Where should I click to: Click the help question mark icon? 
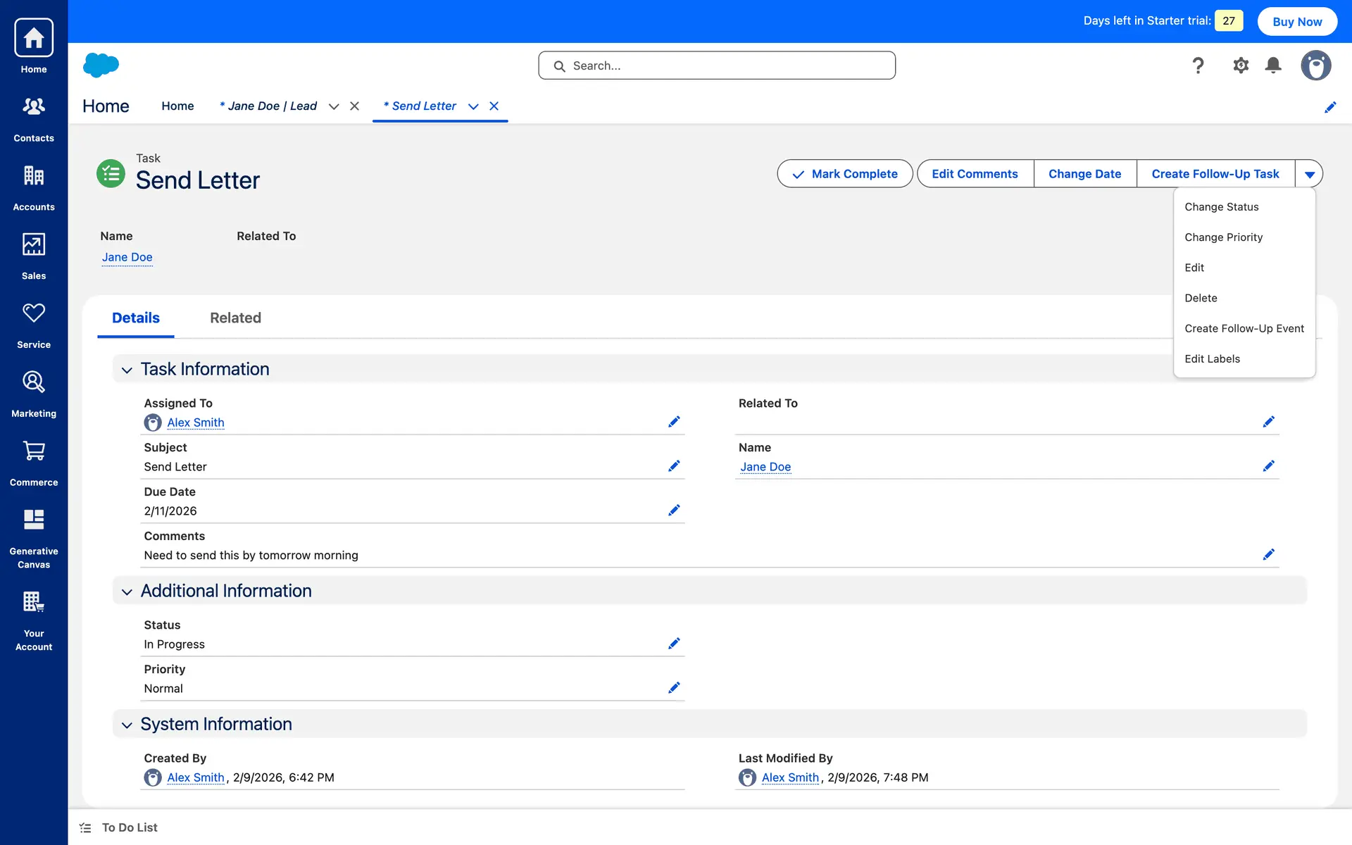tap(1198, 65)
